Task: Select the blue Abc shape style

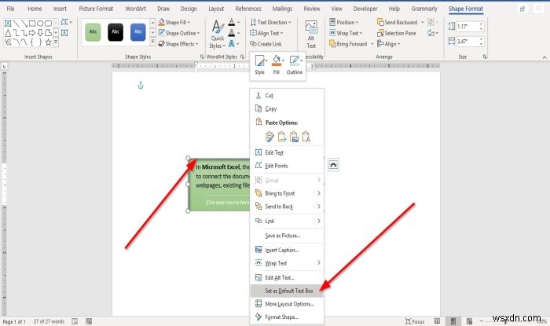Action: click(x=137, y=32)
